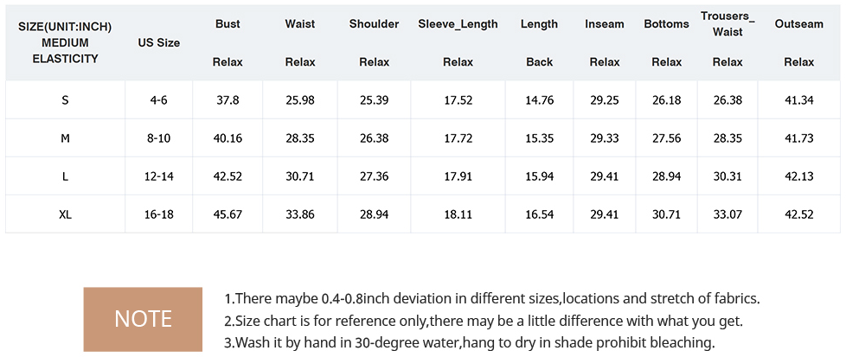Viewport: 846px width, 357px height.
Task: Select the 33.07 trousers waist value
Action: coord(727,214)
